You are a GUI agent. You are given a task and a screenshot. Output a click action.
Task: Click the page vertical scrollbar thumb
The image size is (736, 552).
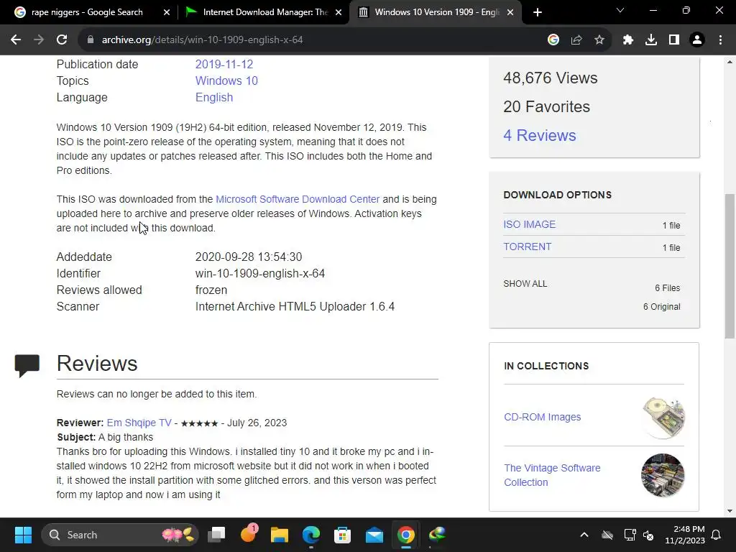(x=730, y=266)
